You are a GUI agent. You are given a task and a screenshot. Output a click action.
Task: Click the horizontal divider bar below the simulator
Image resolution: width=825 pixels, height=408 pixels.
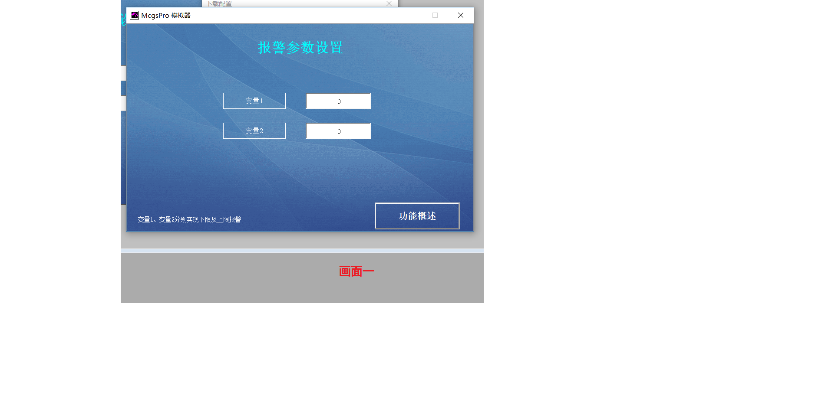[x=302, y=251]
